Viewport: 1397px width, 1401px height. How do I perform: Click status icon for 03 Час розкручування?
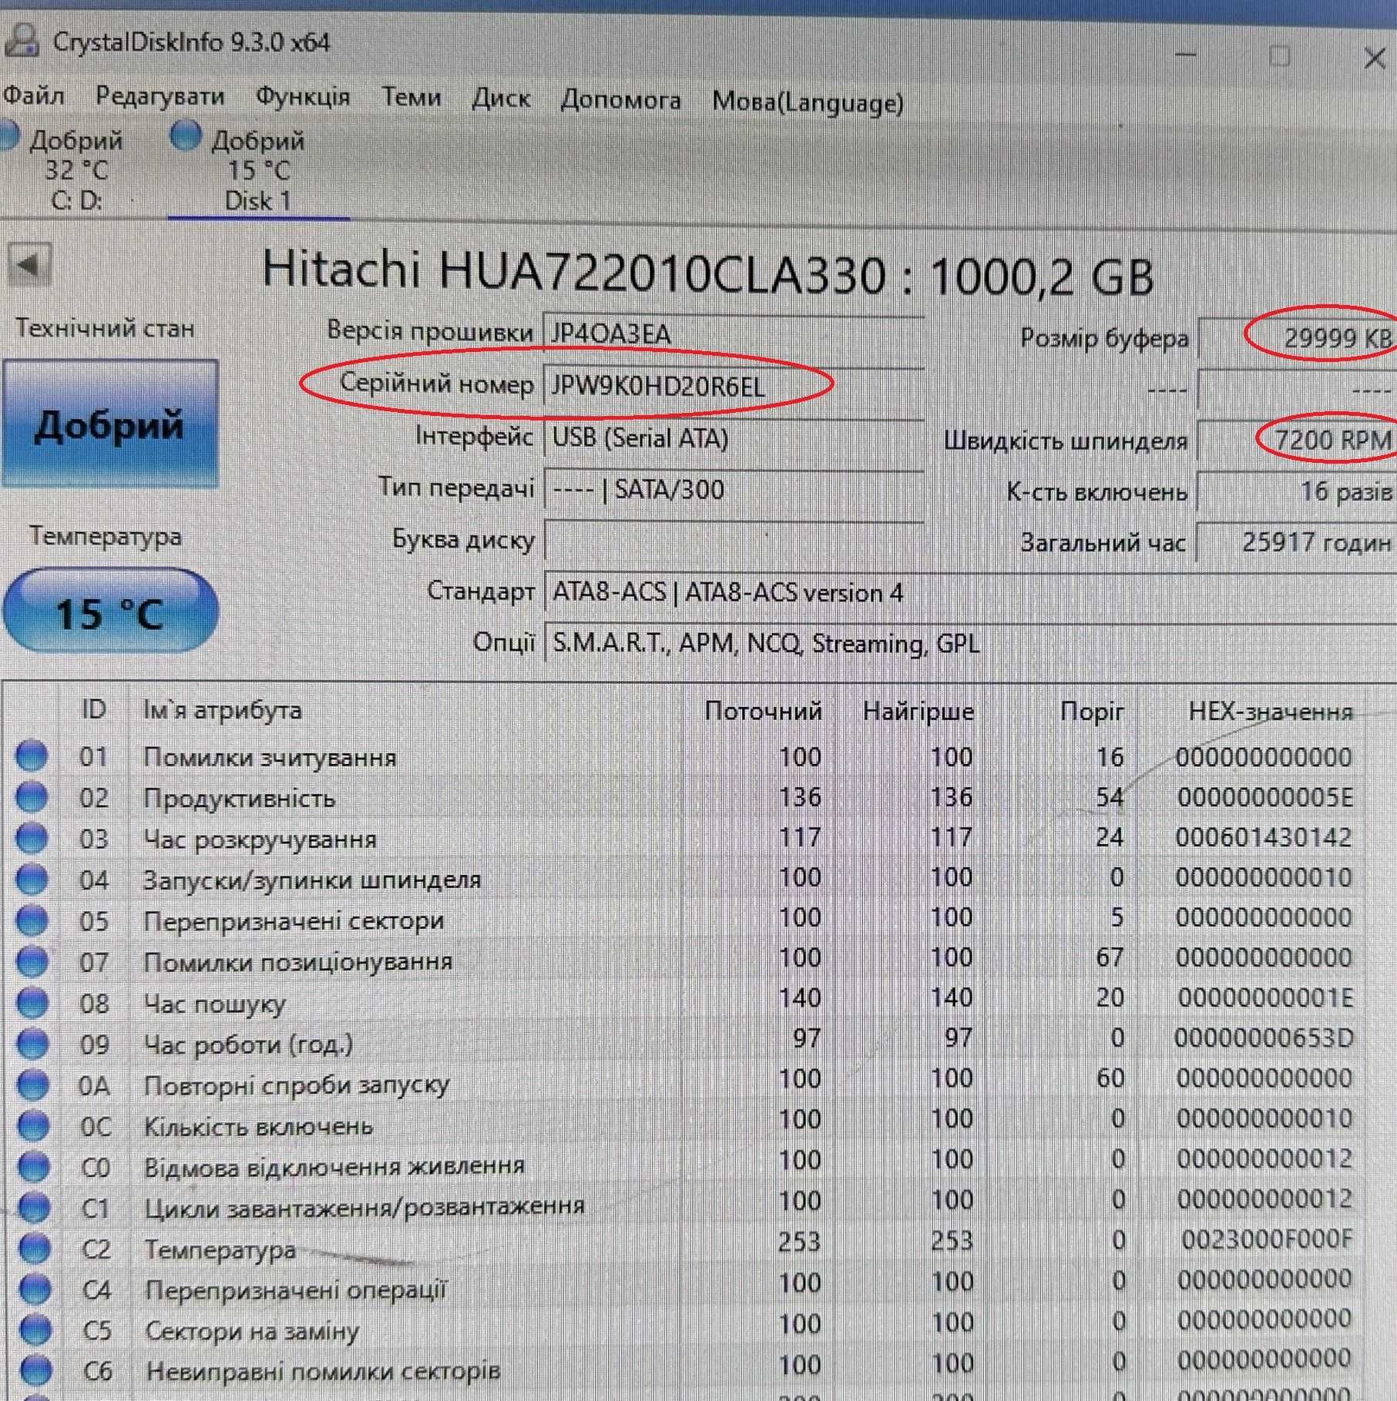(x=32, y=837)
